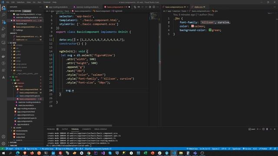Switch to PROBLEMS panel tab

click(51, 129)
